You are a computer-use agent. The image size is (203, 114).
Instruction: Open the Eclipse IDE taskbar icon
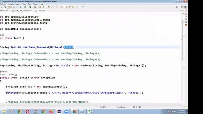coord(59,111)
